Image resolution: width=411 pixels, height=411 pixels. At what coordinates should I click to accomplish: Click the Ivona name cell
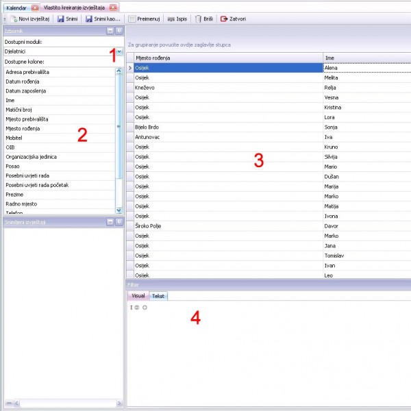[x=367, y=216]
